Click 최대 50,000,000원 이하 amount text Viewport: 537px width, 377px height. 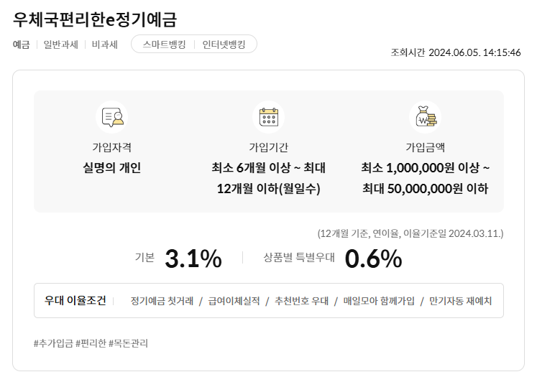(x=425, y=188)
